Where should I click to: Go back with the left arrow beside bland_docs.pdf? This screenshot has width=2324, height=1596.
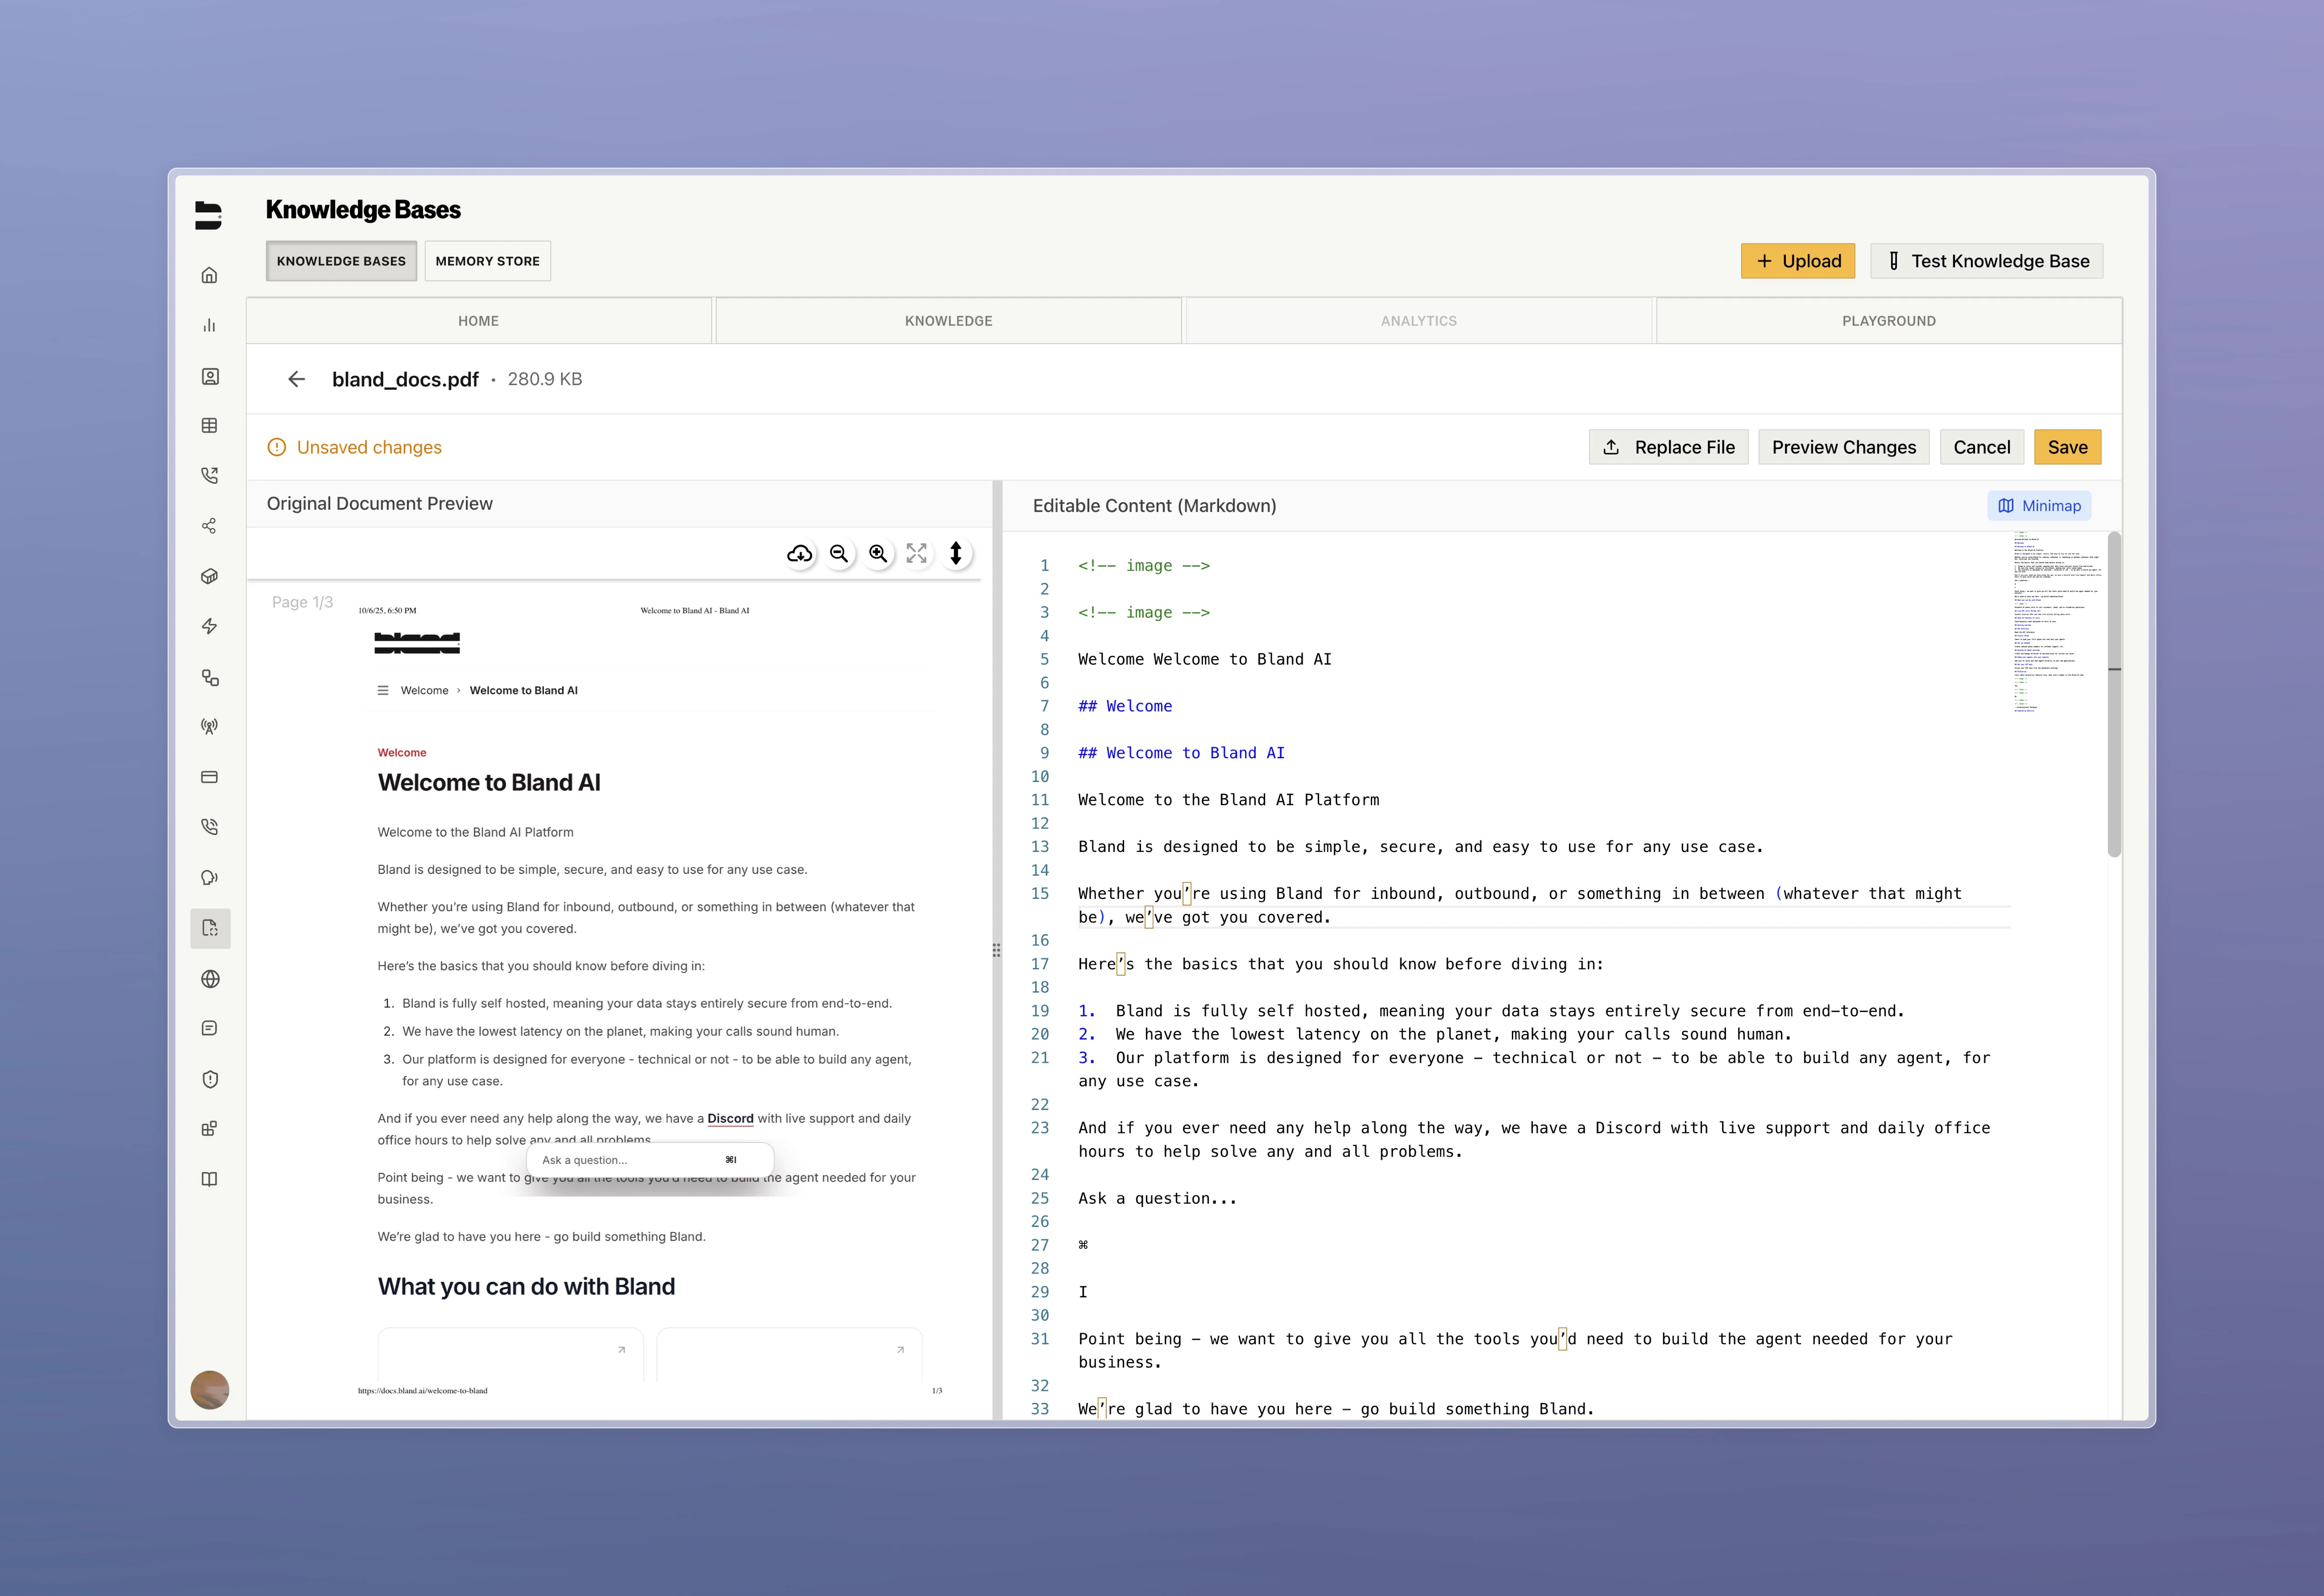click(296, 379)
